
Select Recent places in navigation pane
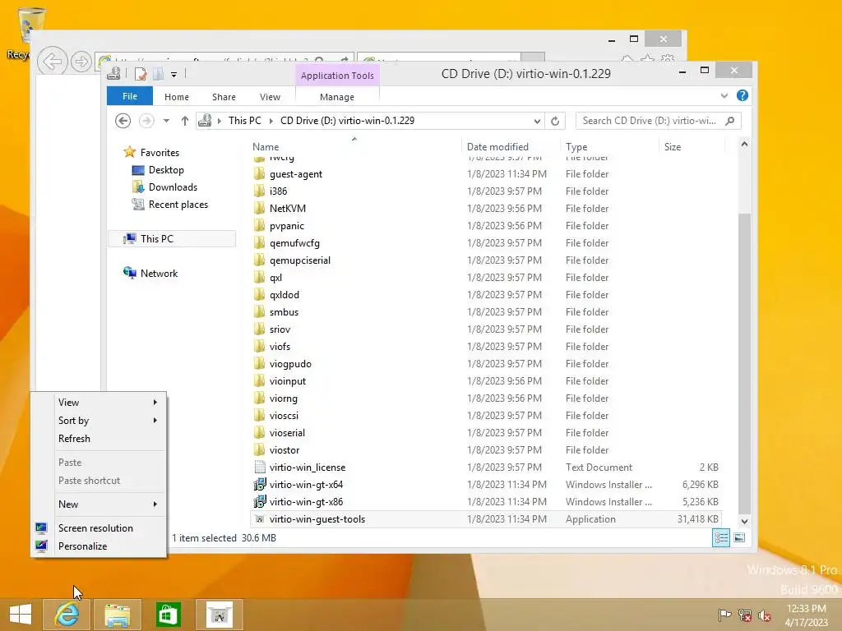tap(178, 204)
